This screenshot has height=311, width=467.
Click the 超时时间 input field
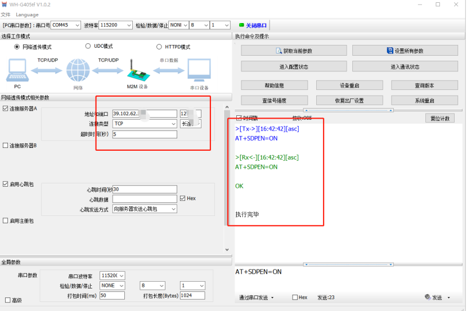pyautogui.click(x=144, y=134)
